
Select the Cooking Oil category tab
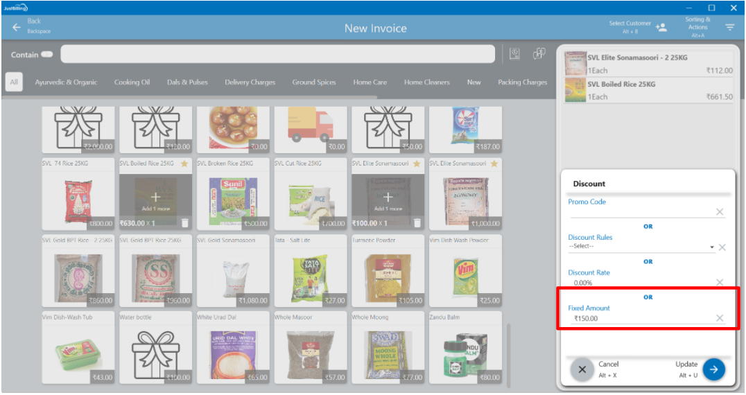tap(132, 82)
